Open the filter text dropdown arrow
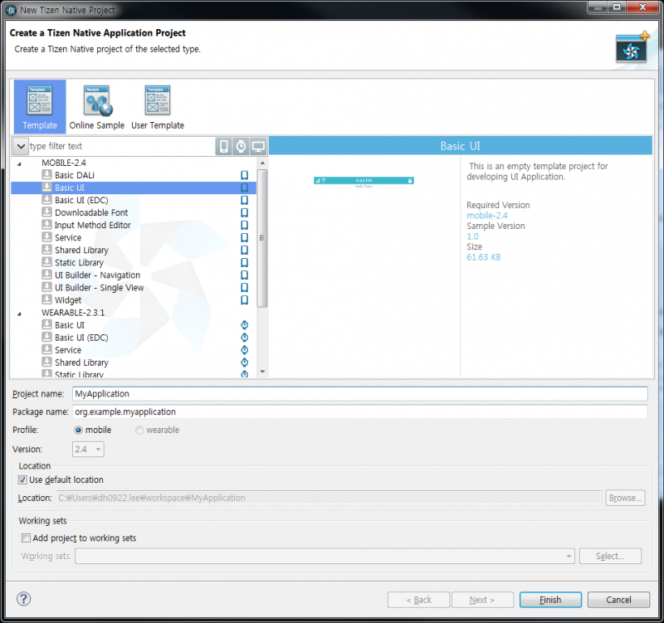This screenshot has height=623, width=664. point(21,147)
